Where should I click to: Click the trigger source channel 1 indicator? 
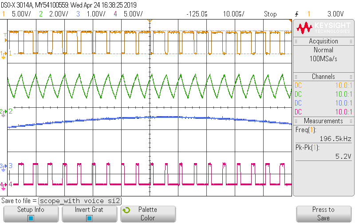pos(308,14)
